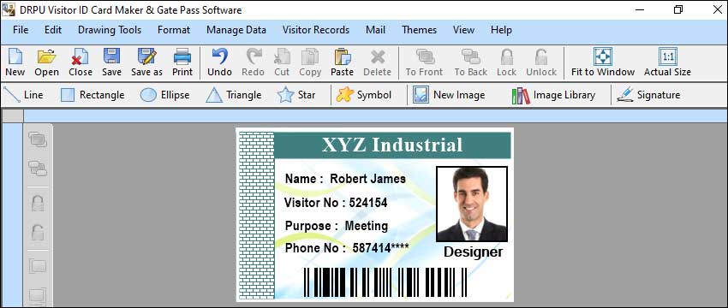728x308 pixels.
Task: Select the Visitor No : 524154 text
Action: point(336,203)
